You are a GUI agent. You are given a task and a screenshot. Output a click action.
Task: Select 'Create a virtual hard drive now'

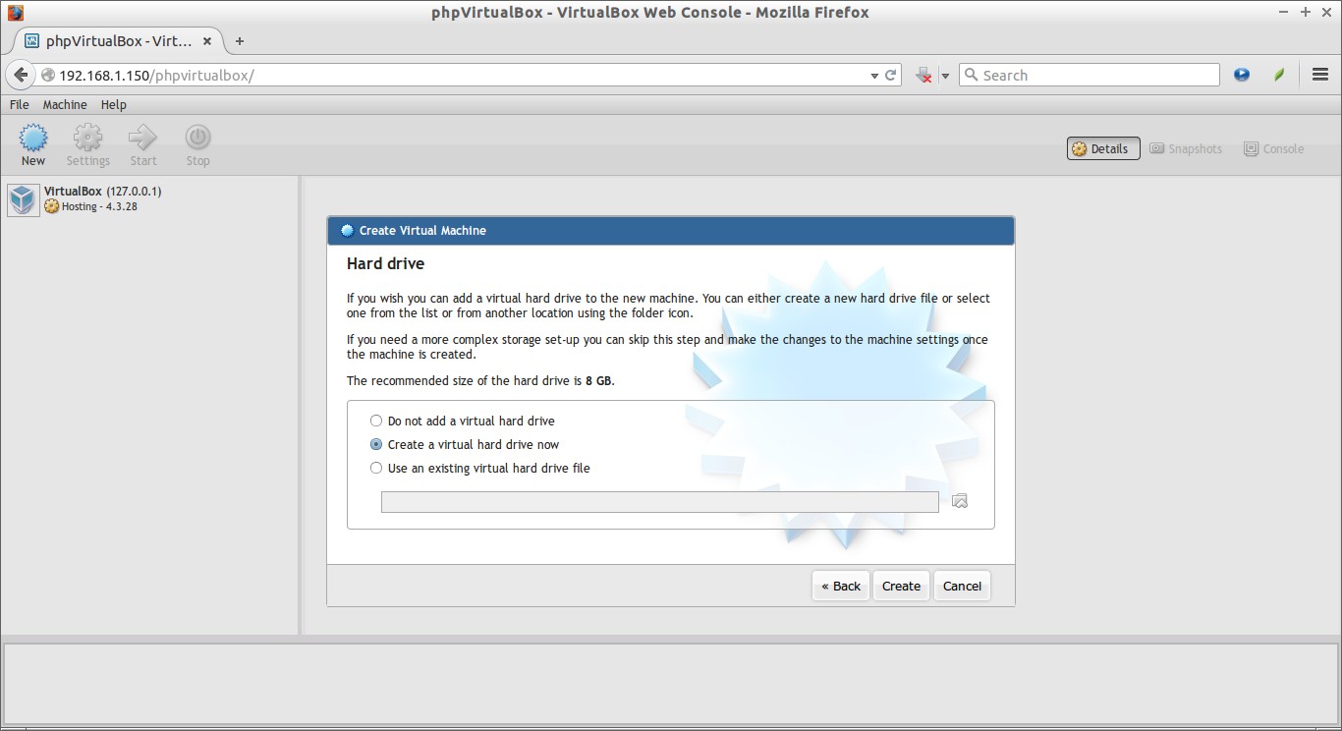click(x=376, y=444)
